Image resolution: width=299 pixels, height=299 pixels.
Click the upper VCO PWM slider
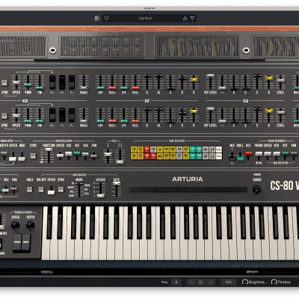(28, 85)
